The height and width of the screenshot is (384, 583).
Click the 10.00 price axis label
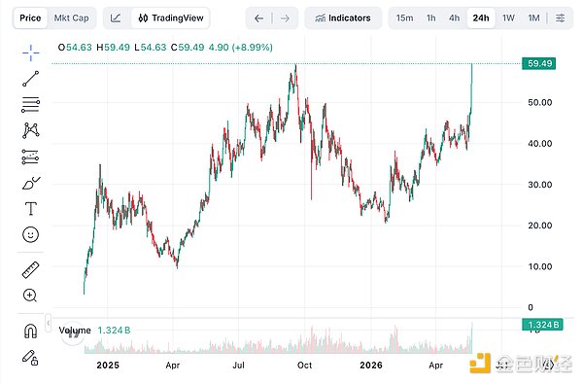point(540,266)
